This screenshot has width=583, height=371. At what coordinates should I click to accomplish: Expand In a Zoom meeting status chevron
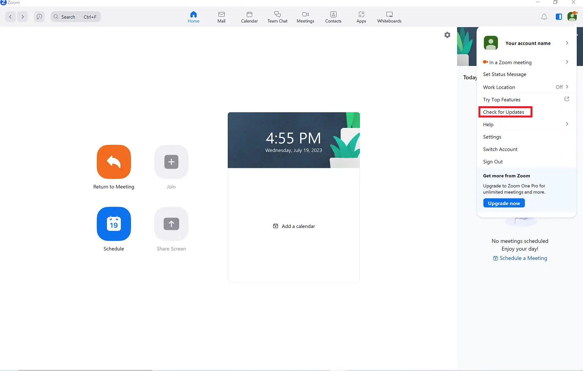click(x=567, y=62)
